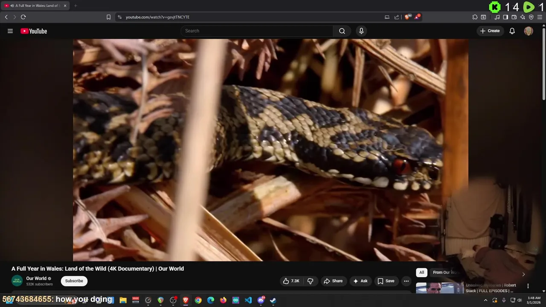Open Firefox from taskbar
Viewport: 546px width, 307px height.
click(223, 300)
